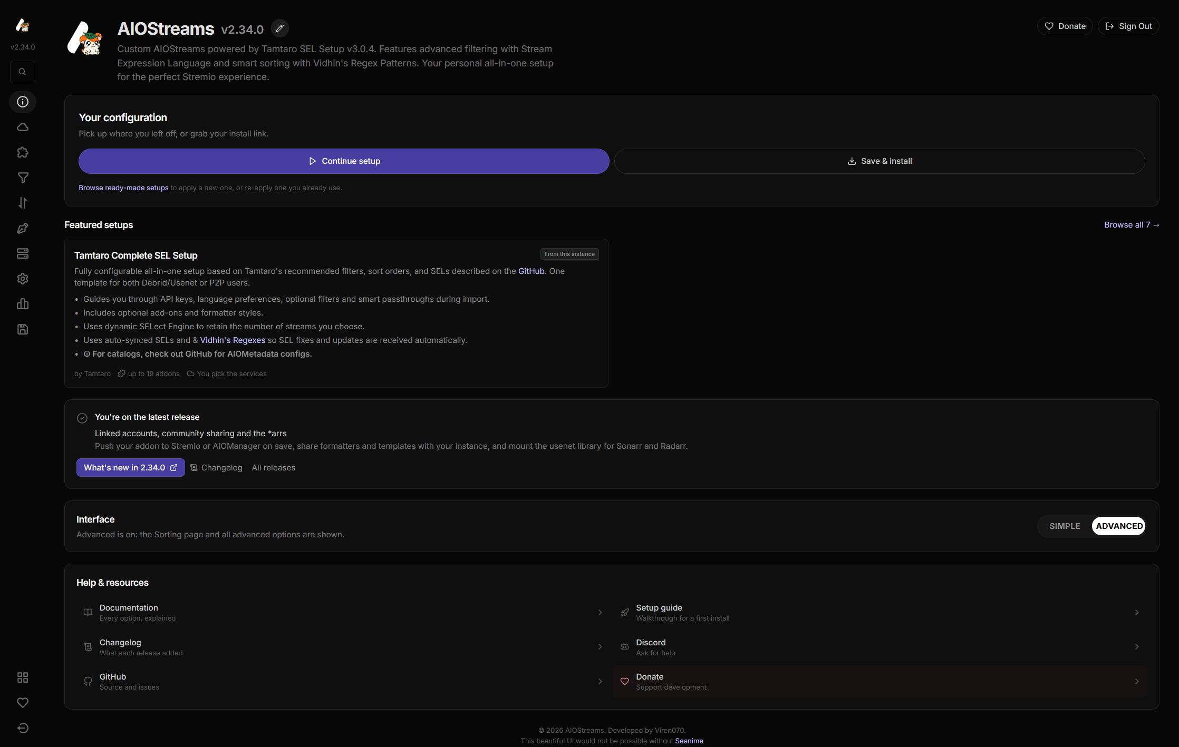Viewport: 1179px width, 747px height.
Task: Click the AIOStreams logo at sidebar top
Action: pos(23,25)
